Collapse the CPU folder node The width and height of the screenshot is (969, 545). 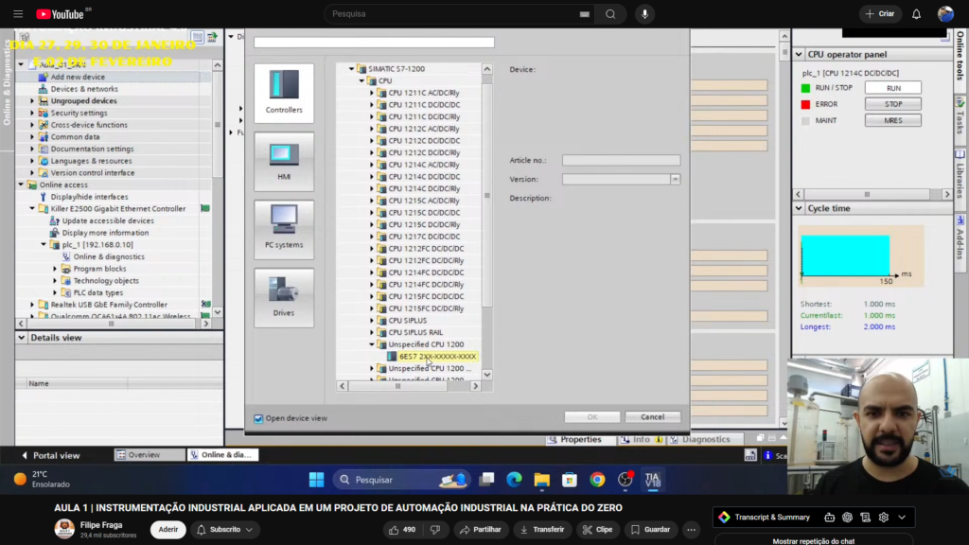(x=362, y=81)
